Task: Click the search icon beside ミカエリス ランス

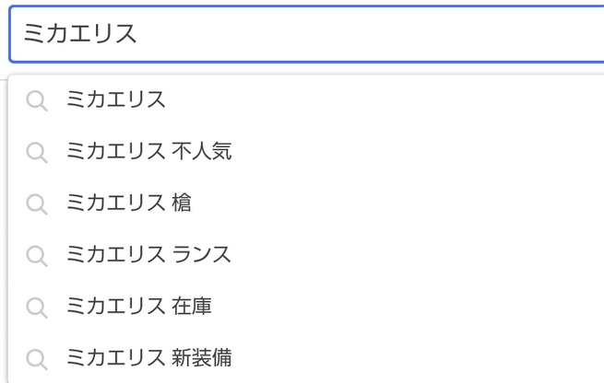Action: point(37,256)
